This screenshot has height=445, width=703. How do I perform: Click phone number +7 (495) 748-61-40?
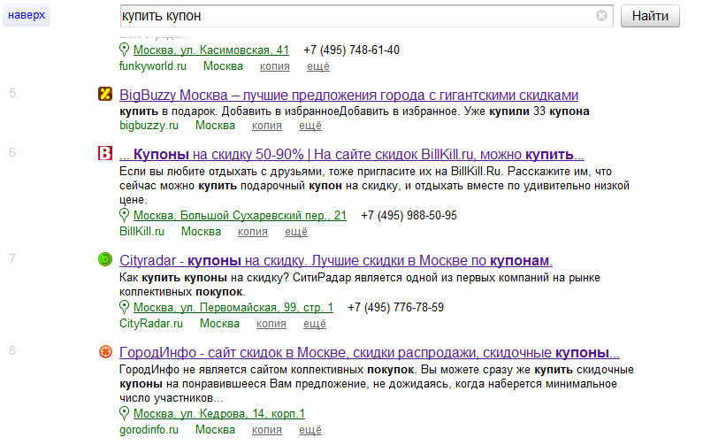point(352,50)
